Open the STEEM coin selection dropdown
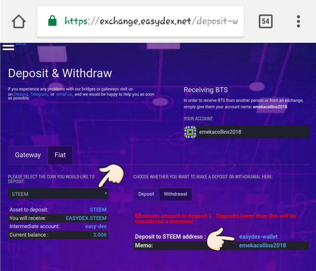The width and height of the screenshot is (316, 271). click(58, 193)
